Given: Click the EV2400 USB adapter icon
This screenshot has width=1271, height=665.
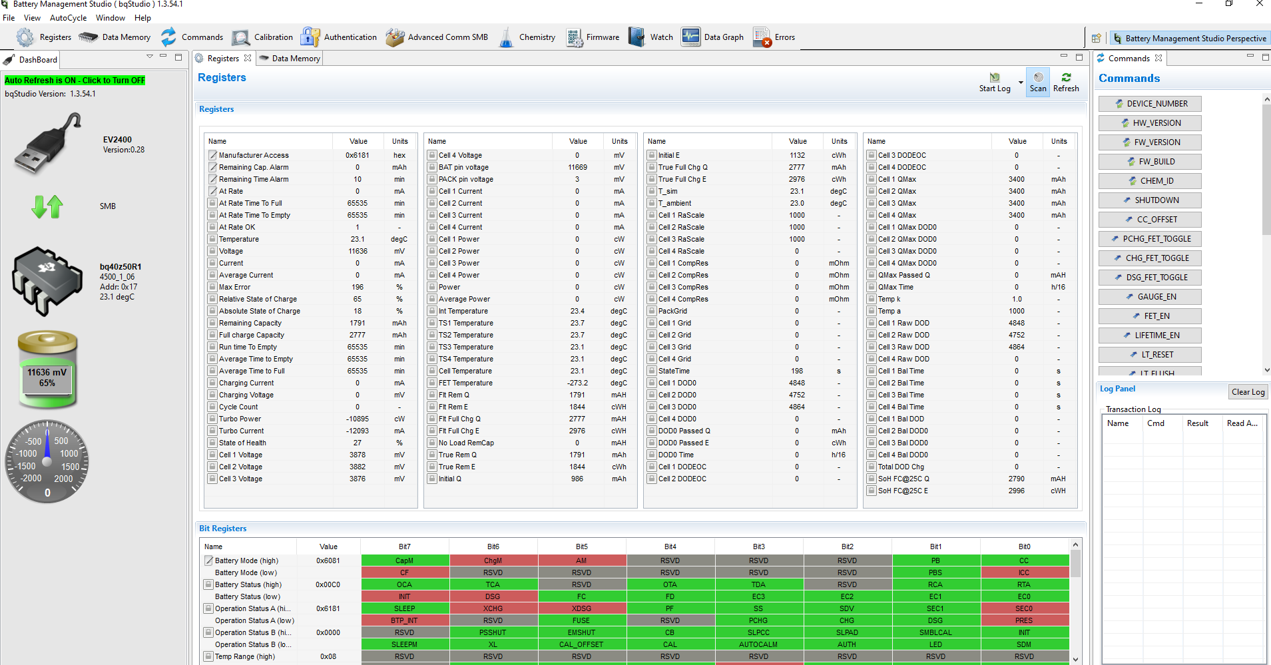Looking at the screenshot, I should pyautogui.click(x=48, y=144).
